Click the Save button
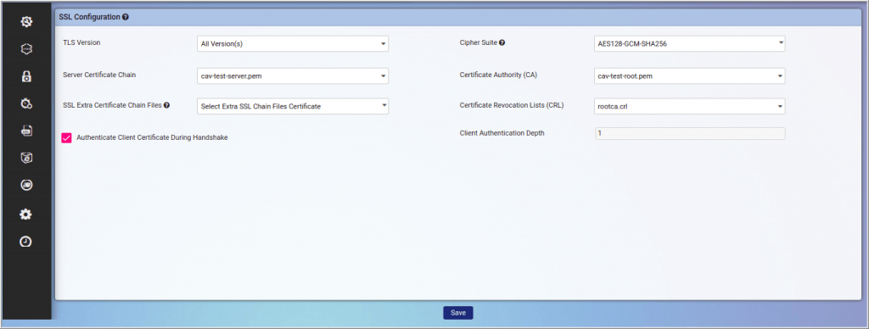The height and width of the screenshot is (329, 869). pos(457,313)
